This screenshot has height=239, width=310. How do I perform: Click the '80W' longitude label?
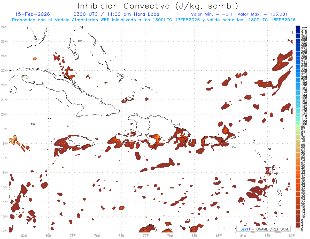48,235
